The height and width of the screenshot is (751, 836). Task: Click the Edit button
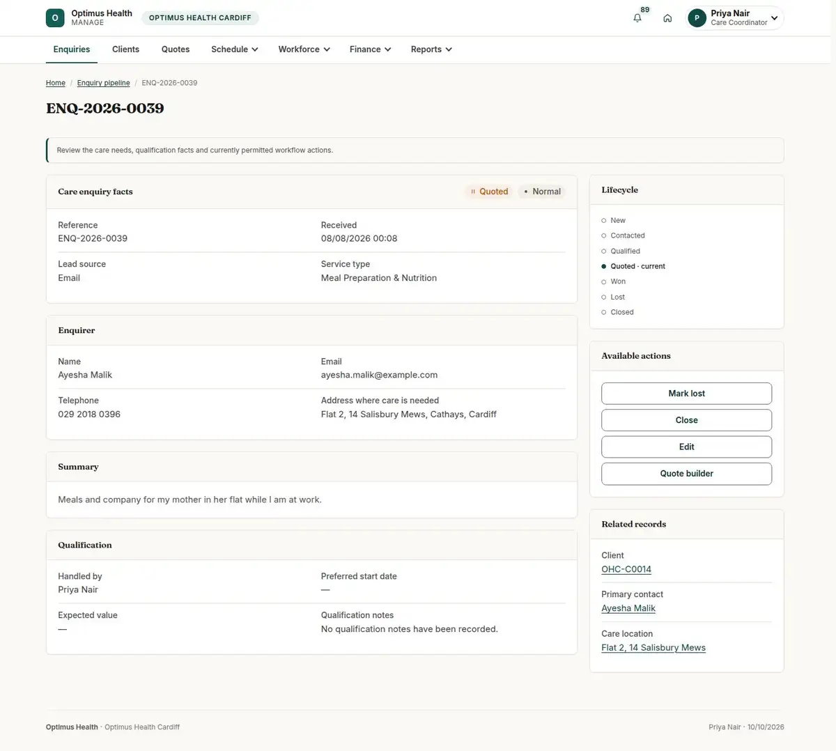tap(687, 447)
